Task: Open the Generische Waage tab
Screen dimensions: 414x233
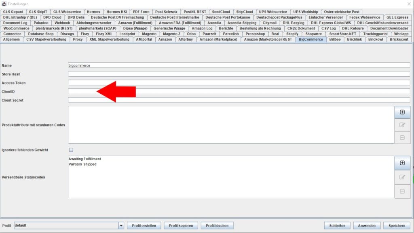Action: pos(169,28)
